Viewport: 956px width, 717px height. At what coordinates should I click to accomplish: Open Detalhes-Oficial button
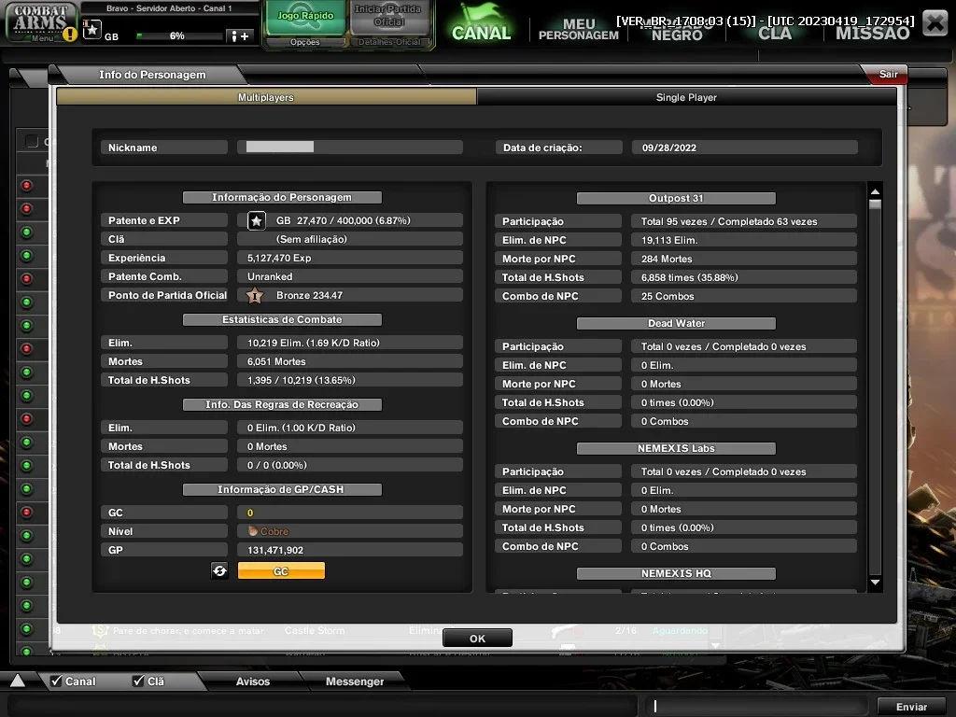click(x=389, y=42)
